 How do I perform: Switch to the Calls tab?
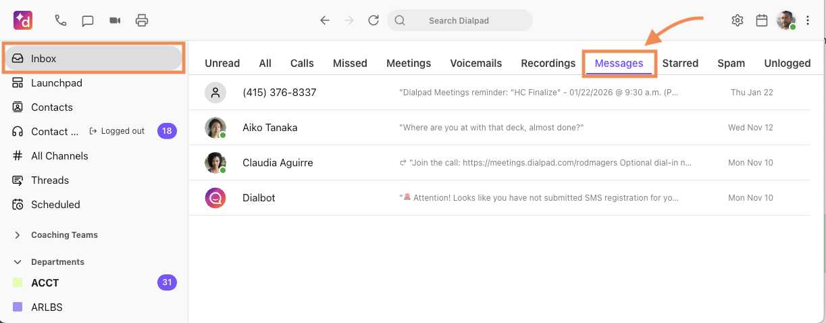[x=302, y=64]
